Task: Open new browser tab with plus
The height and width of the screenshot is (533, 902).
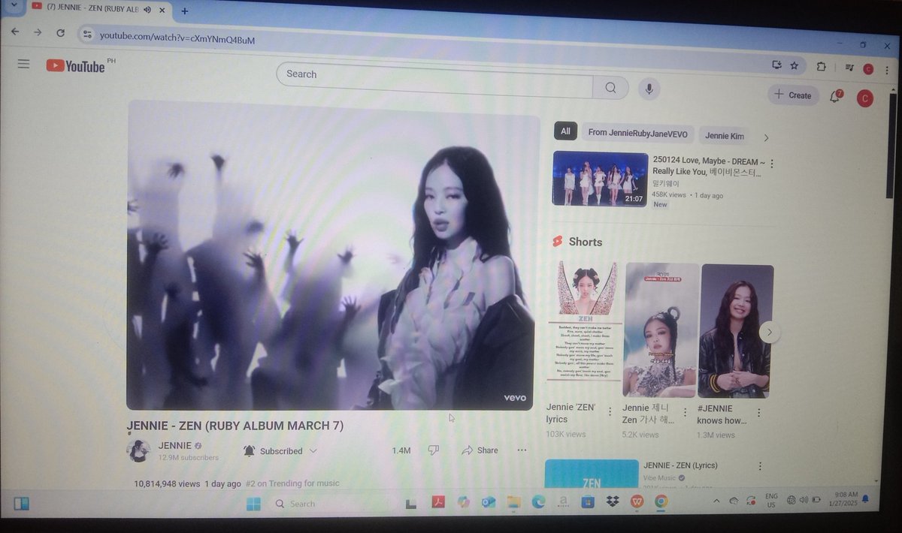Action: [184, 11]
